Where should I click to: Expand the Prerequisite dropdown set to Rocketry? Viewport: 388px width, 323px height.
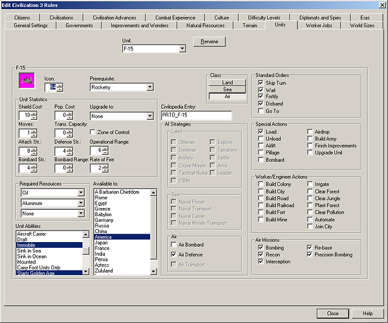(149, 87)
